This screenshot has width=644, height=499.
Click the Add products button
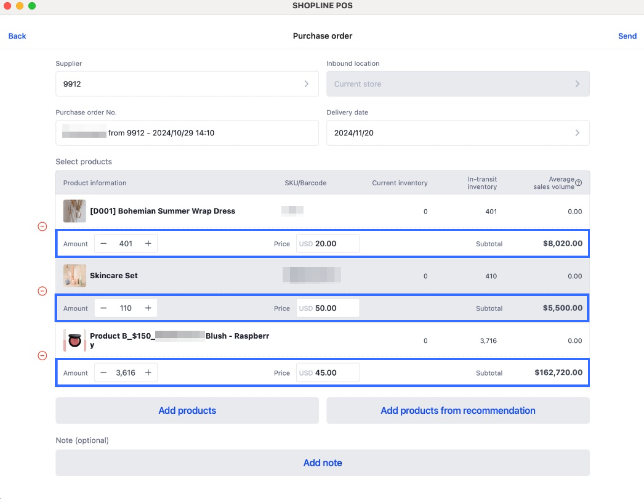[x=187, y=410]
